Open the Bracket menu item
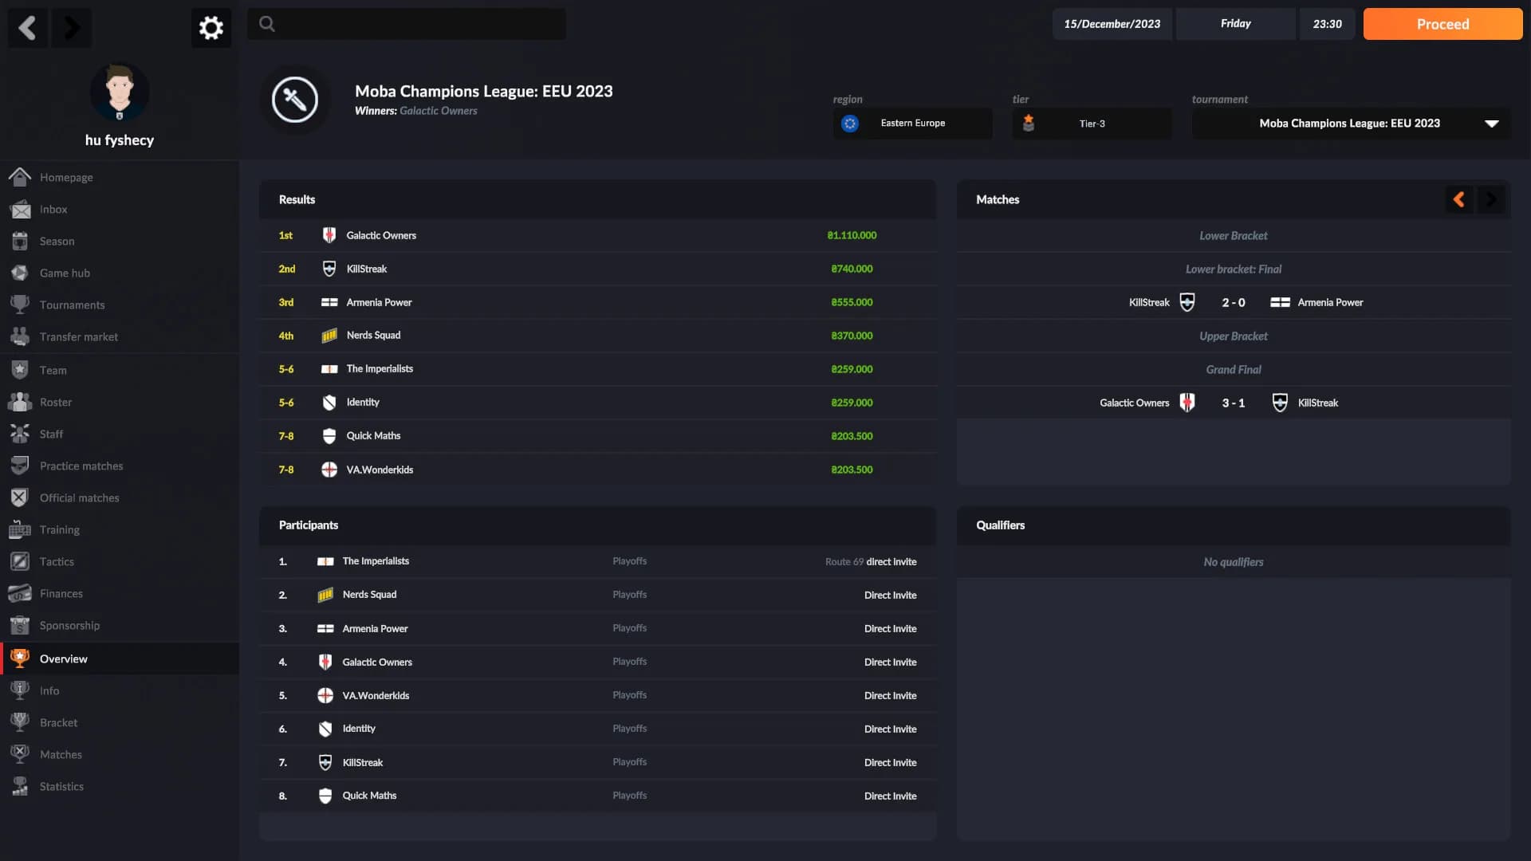Viewport: 1531px width, 861px height. (120, 722)
